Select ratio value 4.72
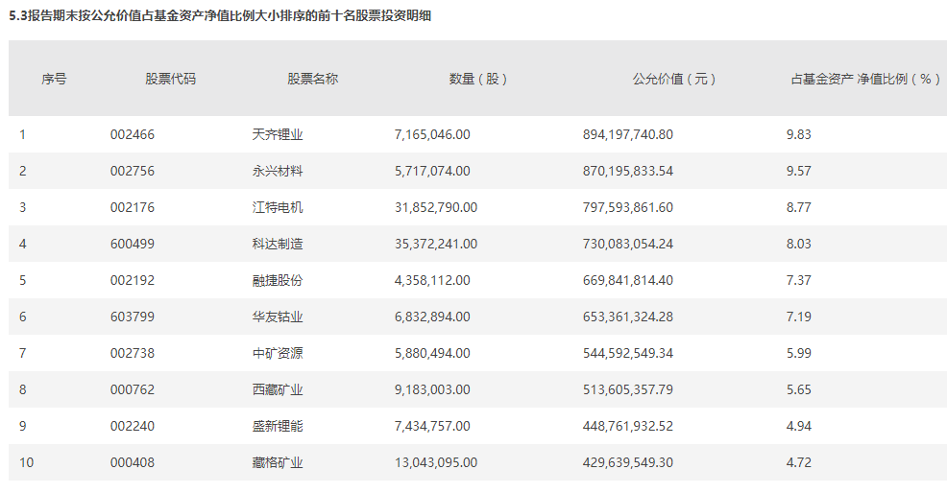947x493 pixels. click(x=798, y=463)
